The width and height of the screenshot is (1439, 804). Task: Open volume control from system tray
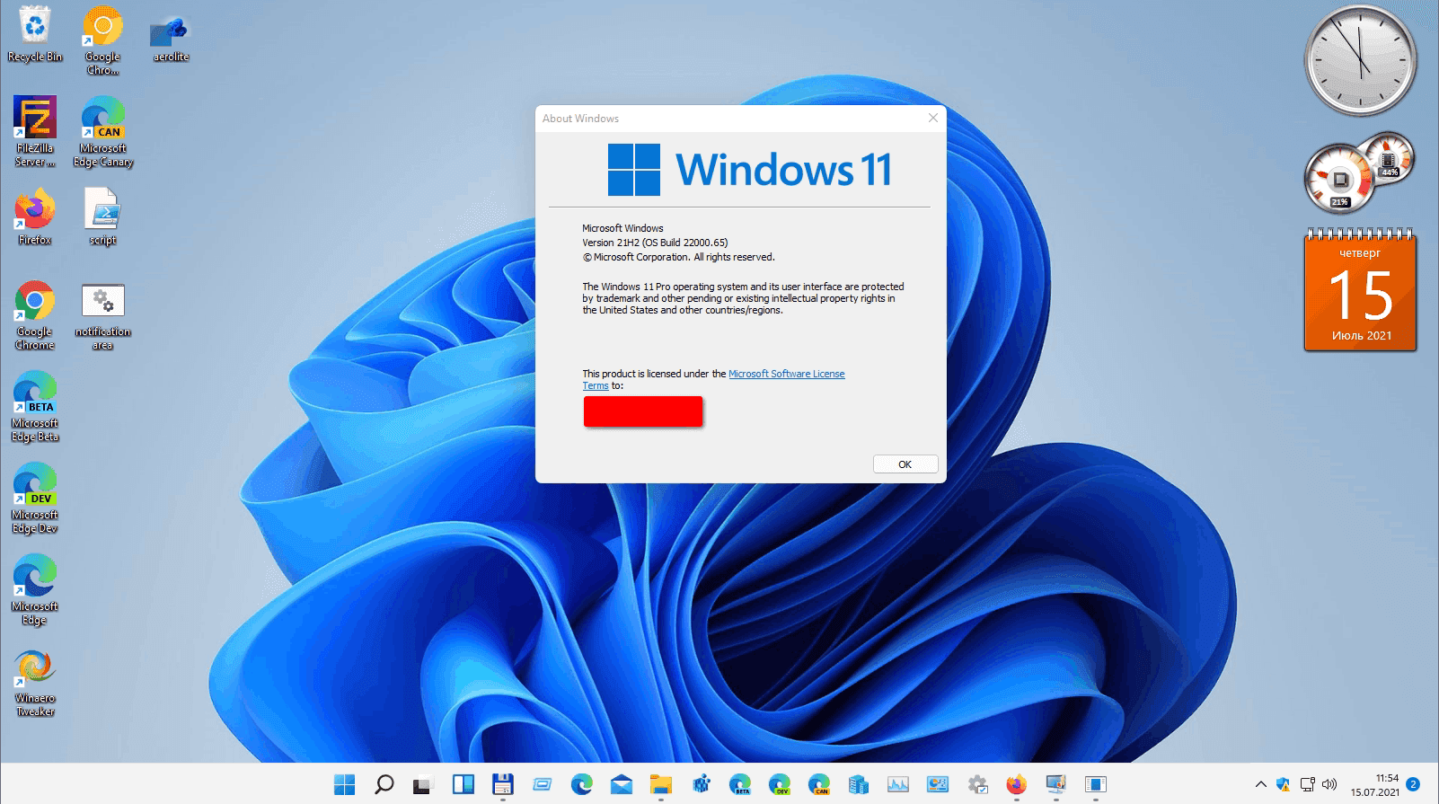click(x=1329, y=784)
